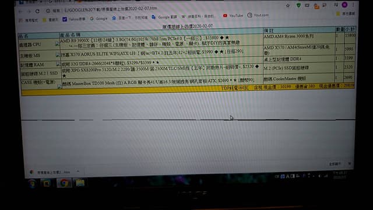Open the Wikipedia W bookmark
The height and width of the screenshot is (210, 373).
198,16
